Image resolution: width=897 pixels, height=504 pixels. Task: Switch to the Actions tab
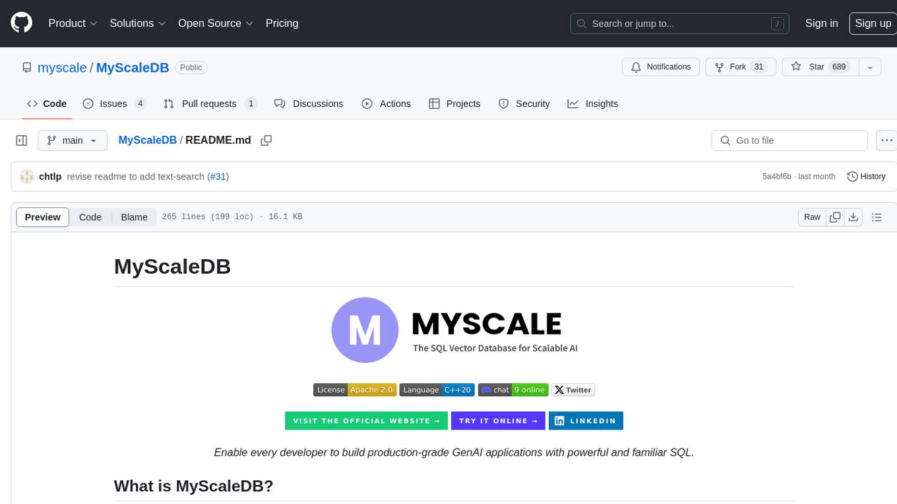(x=386, y=104)
